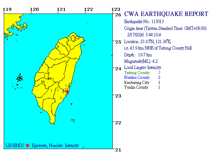
Task: Select Yunlin County in the intensity list
Action: [x=136, y=87]
